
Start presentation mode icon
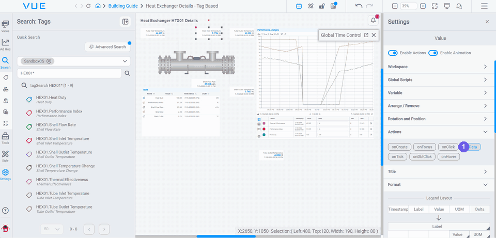point(446,6)
